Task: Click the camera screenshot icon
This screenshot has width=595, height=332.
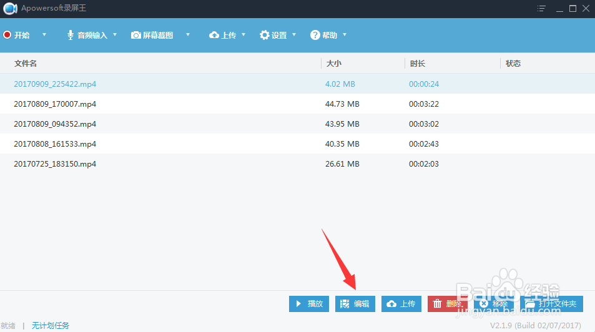Action: (136, 36)
